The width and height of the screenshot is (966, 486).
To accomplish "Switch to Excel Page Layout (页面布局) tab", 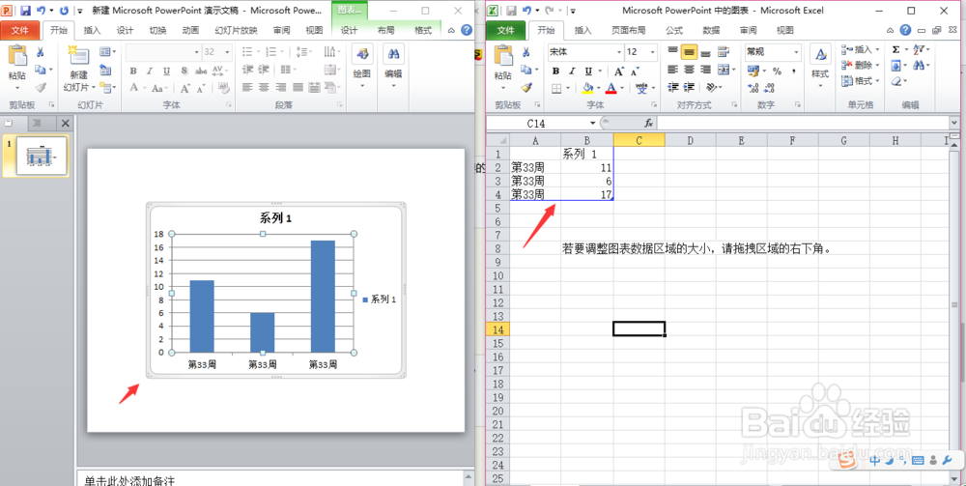I will [x=629, y=30].
